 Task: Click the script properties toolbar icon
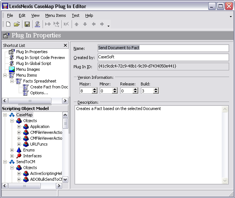point(37,24)
